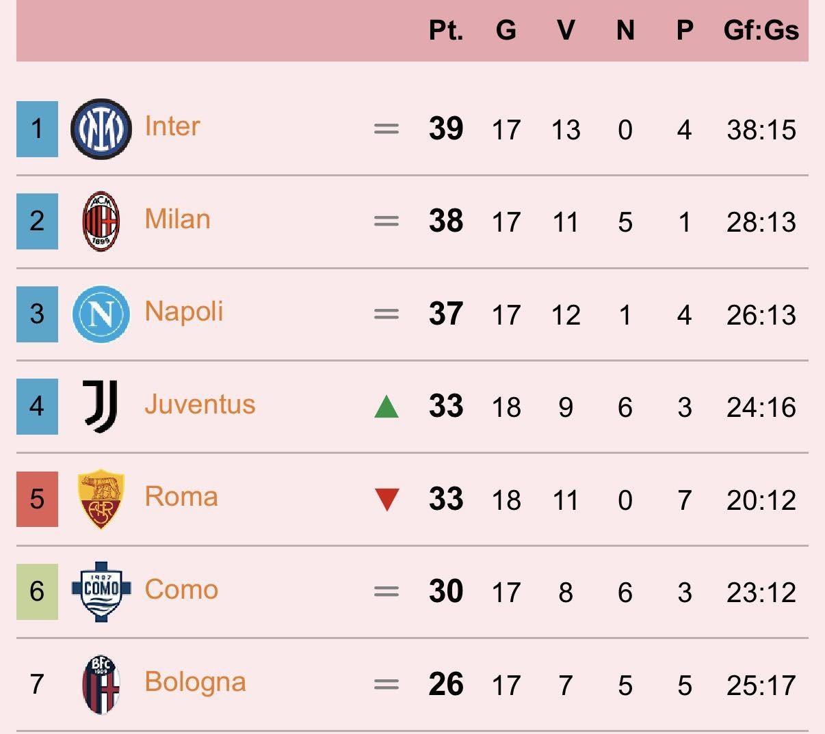Click the V wins column header

click(565, 31)
